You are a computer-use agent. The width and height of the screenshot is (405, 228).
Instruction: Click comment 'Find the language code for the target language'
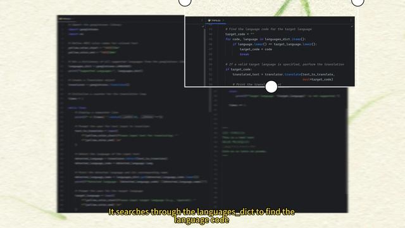pyautogui.click(x=268, y=29)
